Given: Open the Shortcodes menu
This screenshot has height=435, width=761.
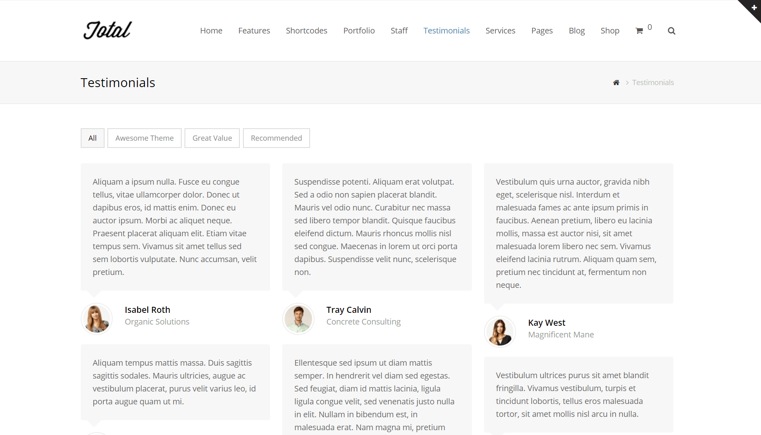Looking at the screenshot, I should point(306,31).
